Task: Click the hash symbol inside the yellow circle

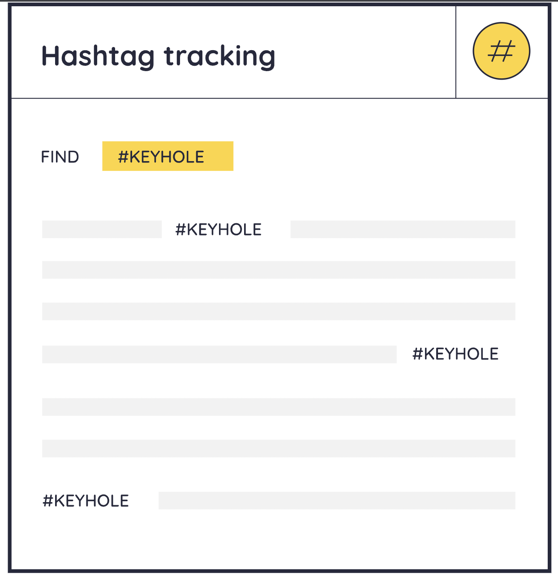Action: coord(502,51)
